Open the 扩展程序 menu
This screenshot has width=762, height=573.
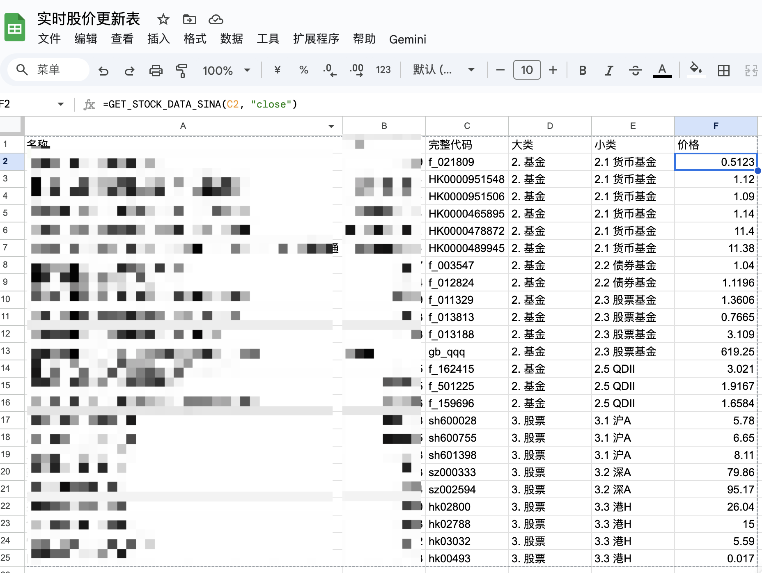tap(316, 39)
